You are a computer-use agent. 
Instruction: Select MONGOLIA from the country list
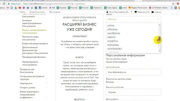[x=113, y=45]
